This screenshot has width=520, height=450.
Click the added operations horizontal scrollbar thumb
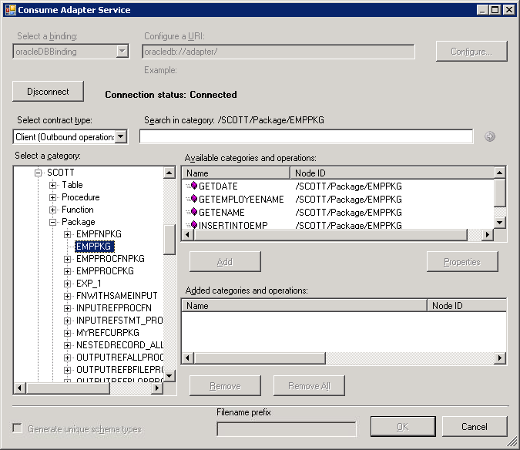coord(260,358)
